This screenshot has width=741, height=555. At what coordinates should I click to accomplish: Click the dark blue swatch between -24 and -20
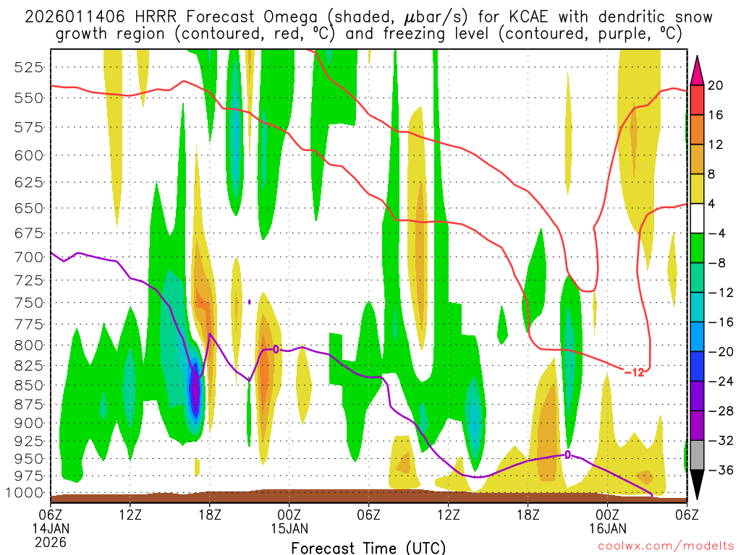point(697,366)
